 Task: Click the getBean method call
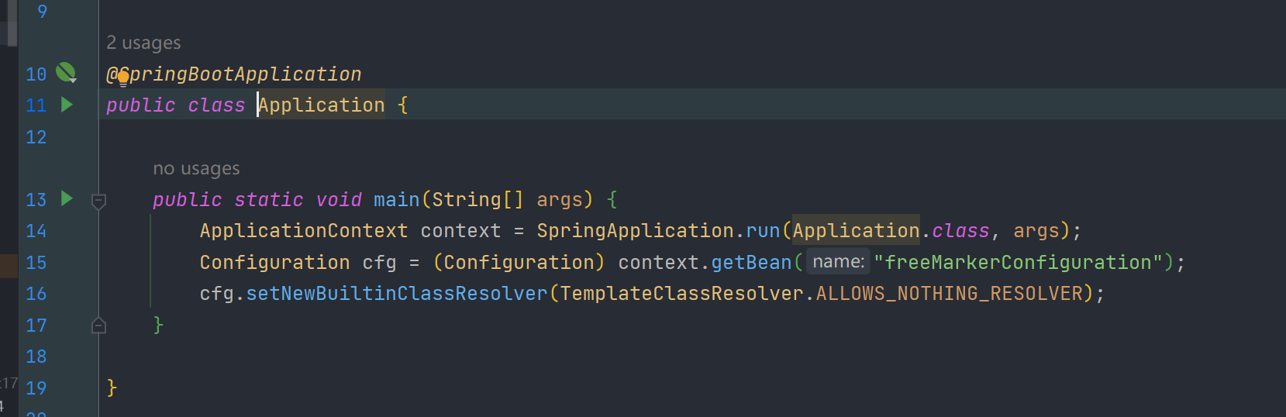click(x=751, y=263)
